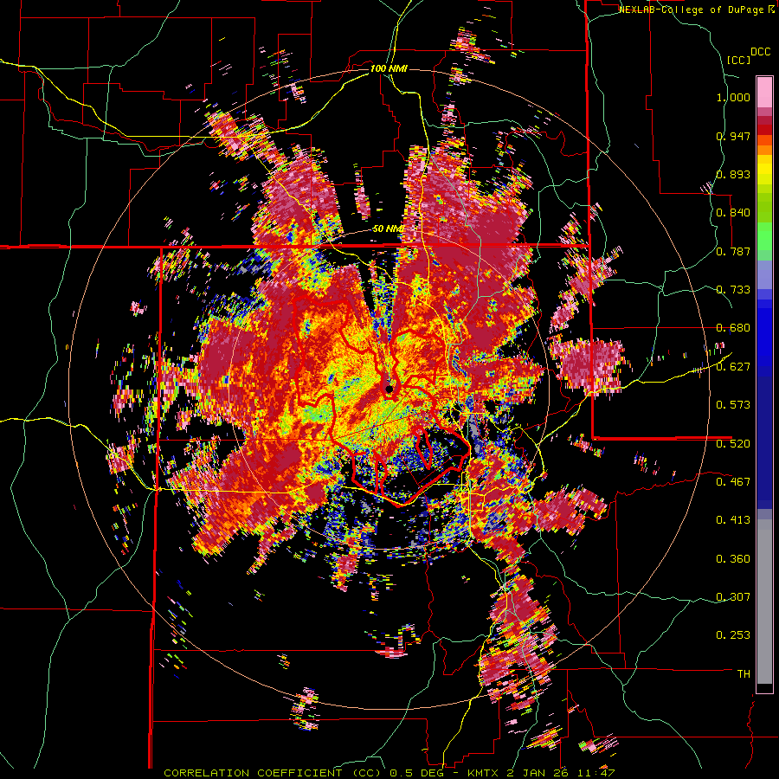Select the 0.893 scale value
779x779 pixels.
click(x=733, y=174)
